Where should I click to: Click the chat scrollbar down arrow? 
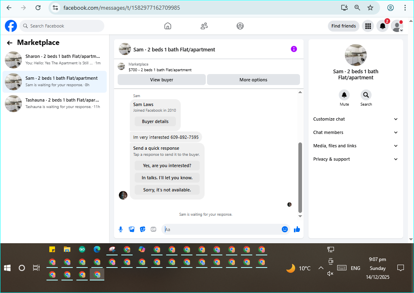point(300,216)
